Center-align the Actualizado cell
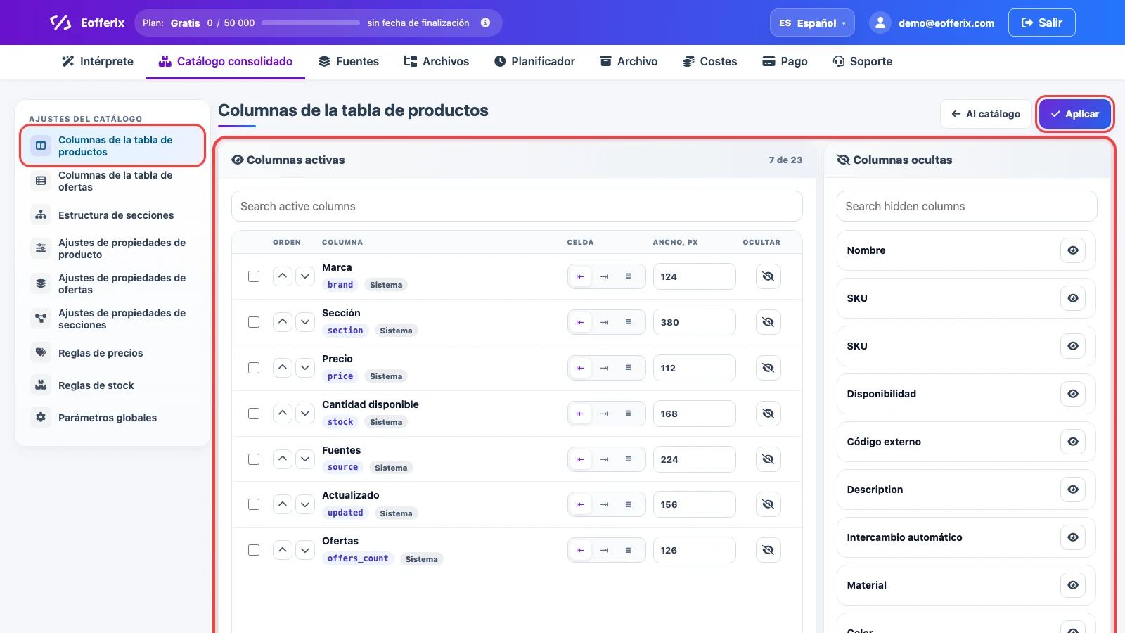Viewport: 1125px width, 633px height. click(x=628, y=504)
